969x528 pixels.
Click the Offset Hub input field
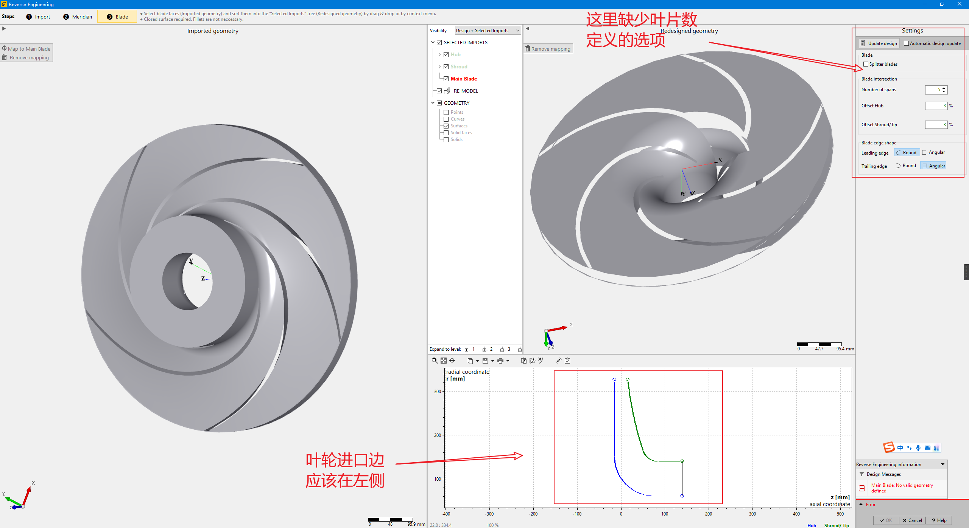pyautogui.click(x=936, y=106)
